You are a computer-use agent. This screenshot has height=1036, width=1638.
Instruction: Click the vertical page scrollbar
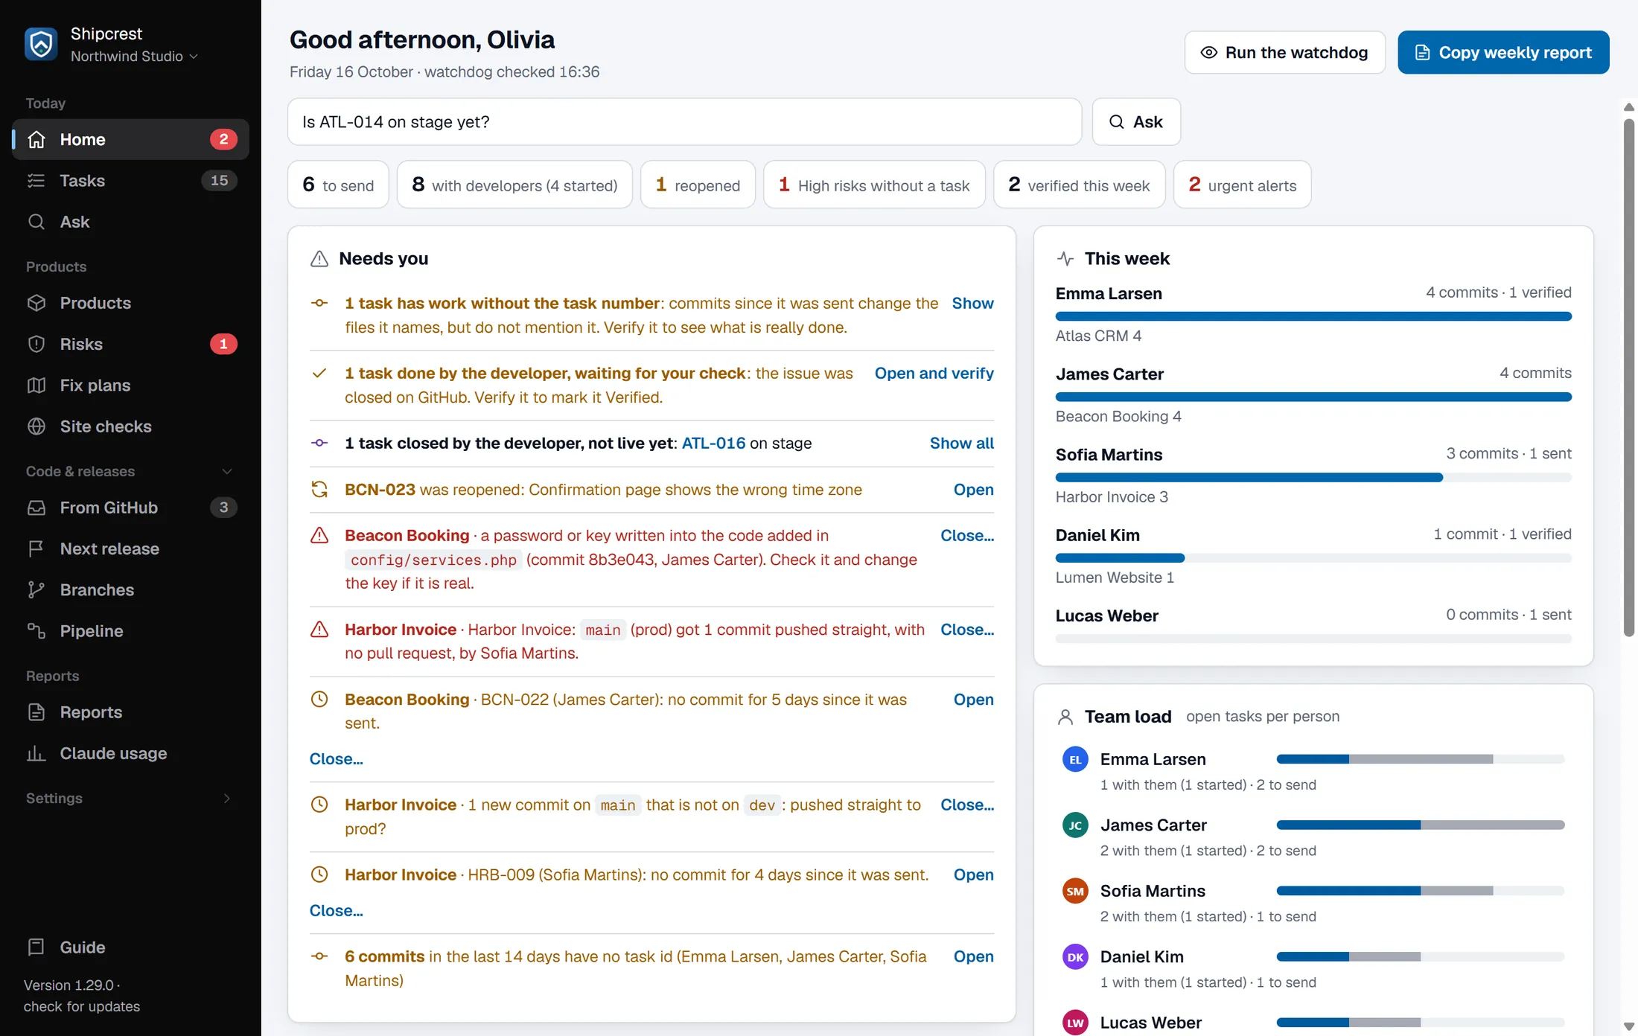(1628, 378)
